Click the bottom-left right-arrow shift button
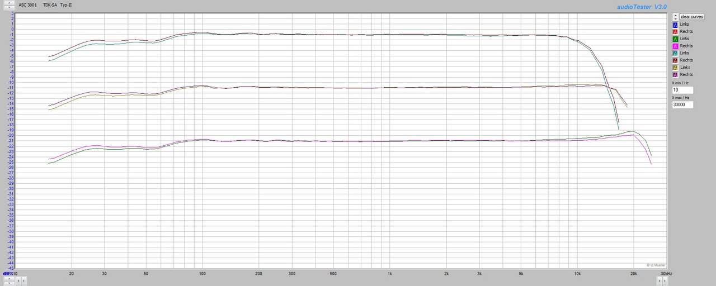The image size is (716, 286). click(23, 281)
